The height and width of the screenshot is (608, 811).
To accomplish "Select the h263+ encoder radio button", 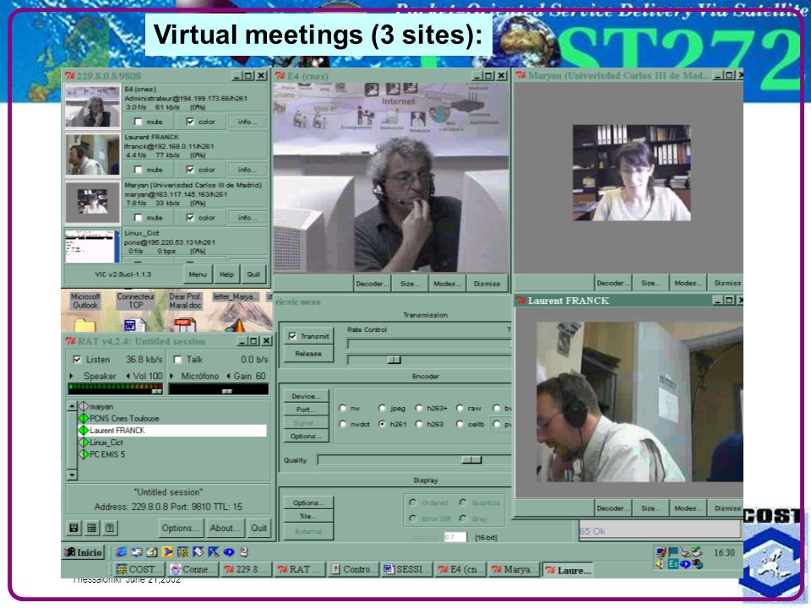I will [x=418, y=408].
